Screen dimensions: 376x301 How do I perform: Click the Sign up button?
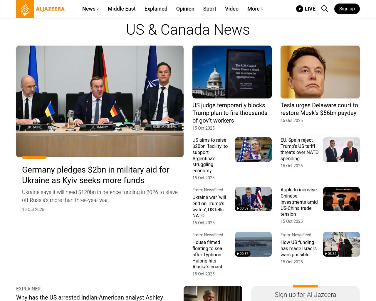pyautogui.click(x=347, y=9)
